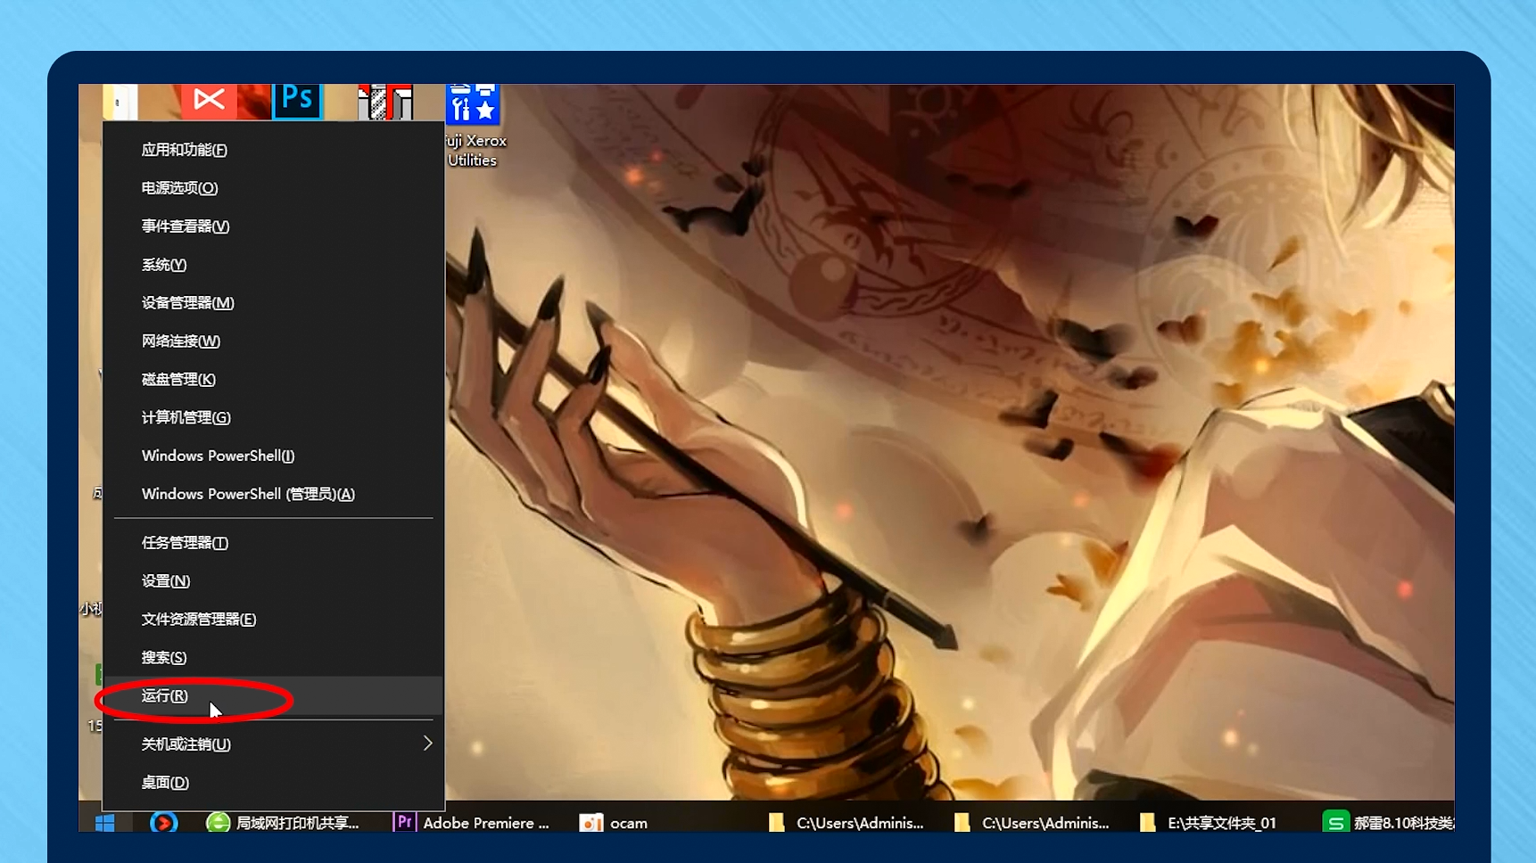The height and width of the screenshot is (863, 1536).
Task: Launch Windows PowerShell(I)
Action: (274, 456)
